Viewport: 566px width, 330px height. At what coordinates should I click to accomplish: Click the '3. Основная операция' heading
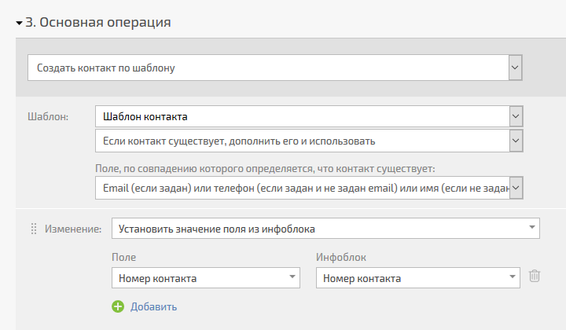[97, 22]
